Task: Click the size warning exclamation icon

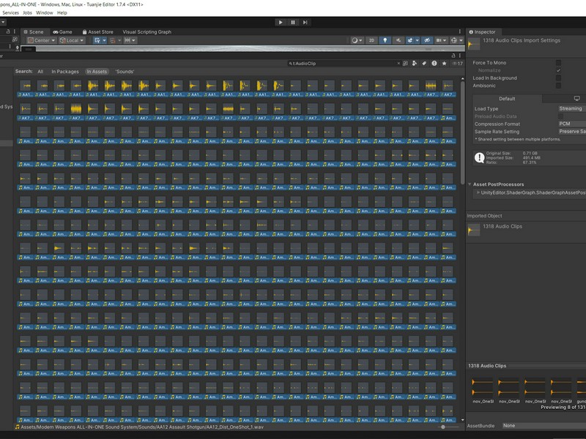Action: pos(480,157)
